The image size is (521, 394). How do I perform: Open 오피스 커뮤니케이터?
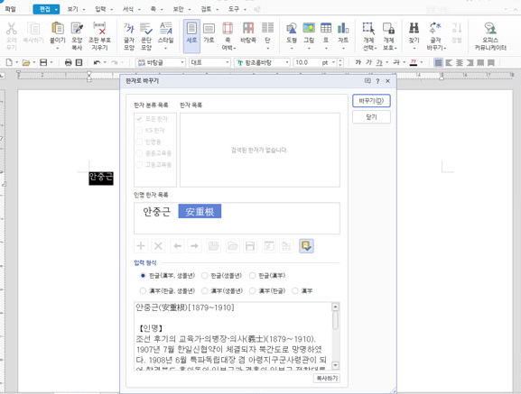point(490,36)
